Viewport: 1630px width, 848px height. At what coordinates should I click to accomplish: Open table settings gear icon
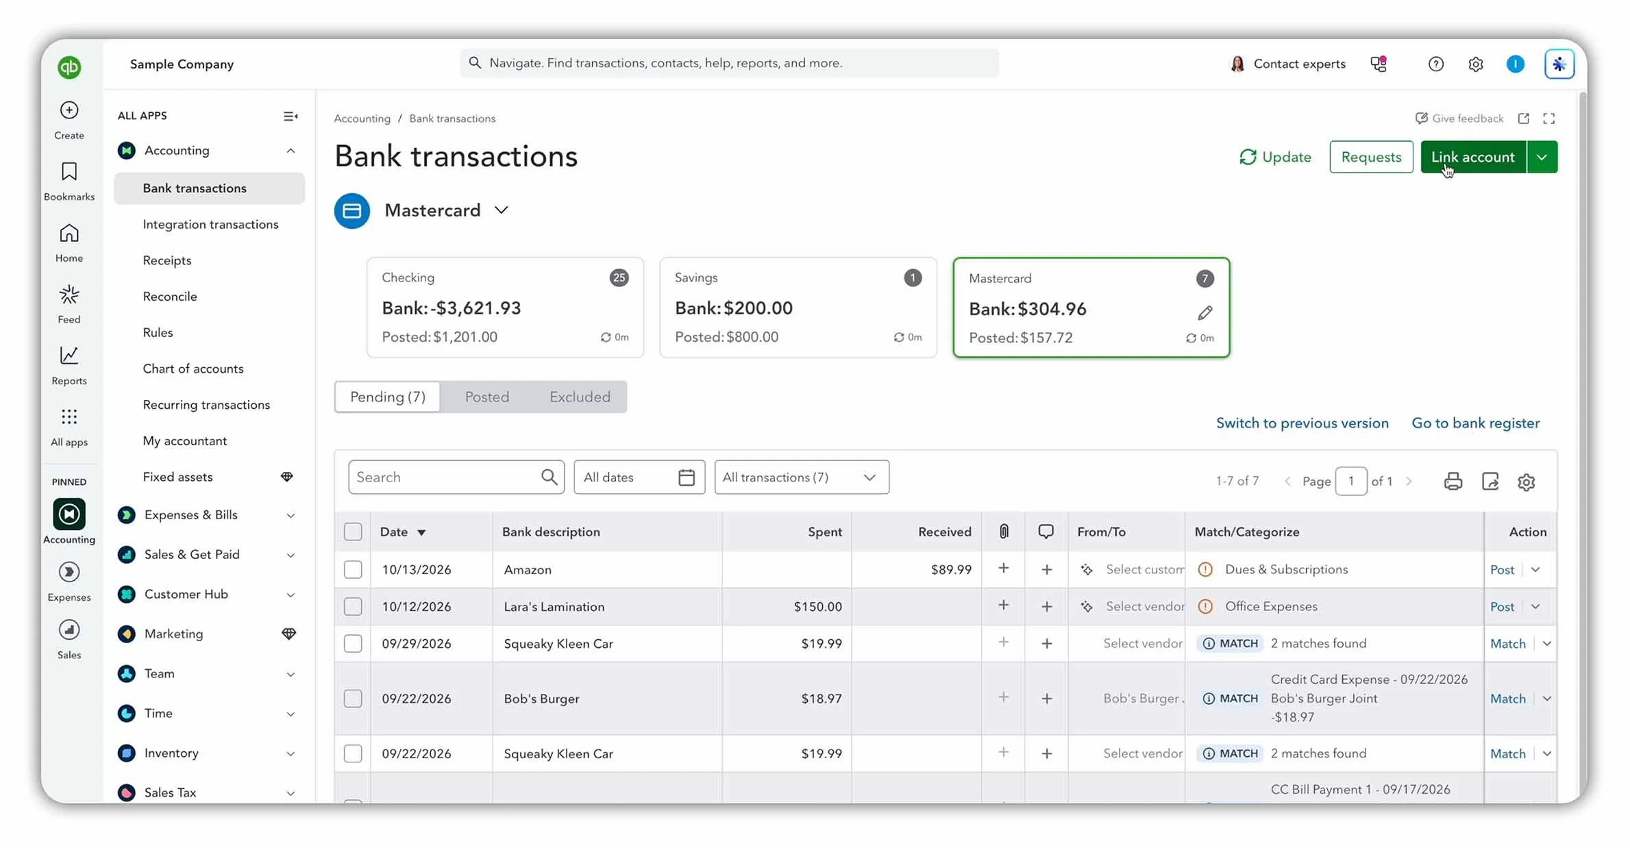tap(1527, 482)
